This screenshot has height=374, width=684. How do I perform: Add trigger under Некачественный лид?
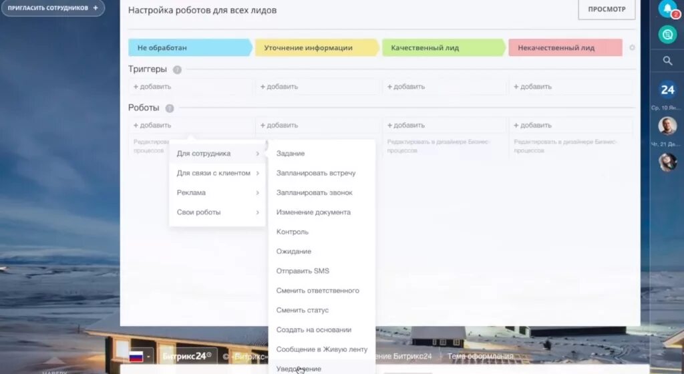[532, 87]
